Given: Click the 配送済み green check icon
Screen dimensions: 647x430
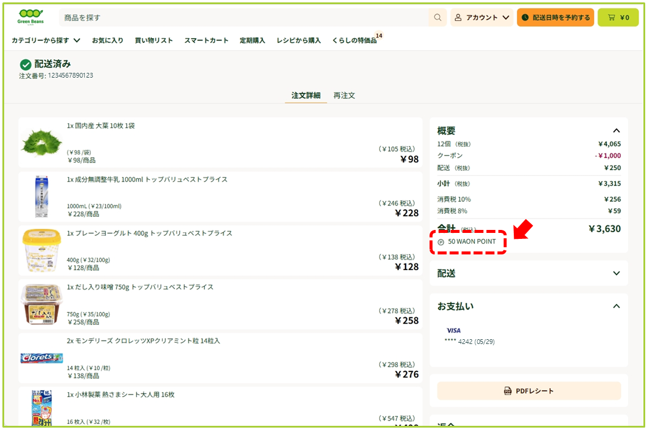Looking at the screenshot, I should 26,64.
